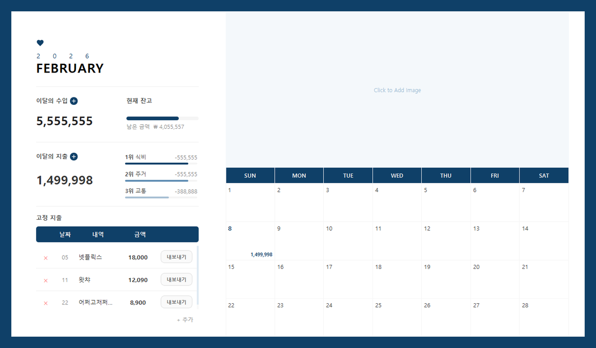Open calendar day 22
The image size is (596, 348).
[x=250, y=318]
